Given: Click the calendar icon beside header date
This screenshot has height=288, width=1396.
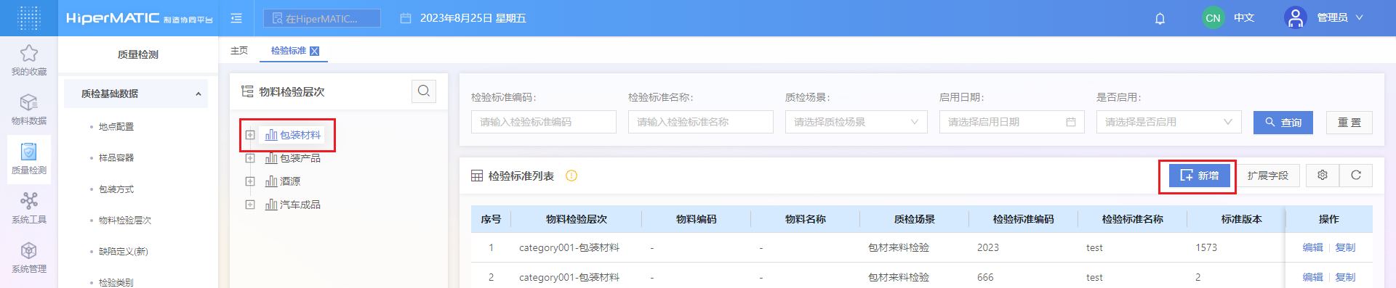Looking at the screenshot, I should pyautogui.click(x=406, y=18).
